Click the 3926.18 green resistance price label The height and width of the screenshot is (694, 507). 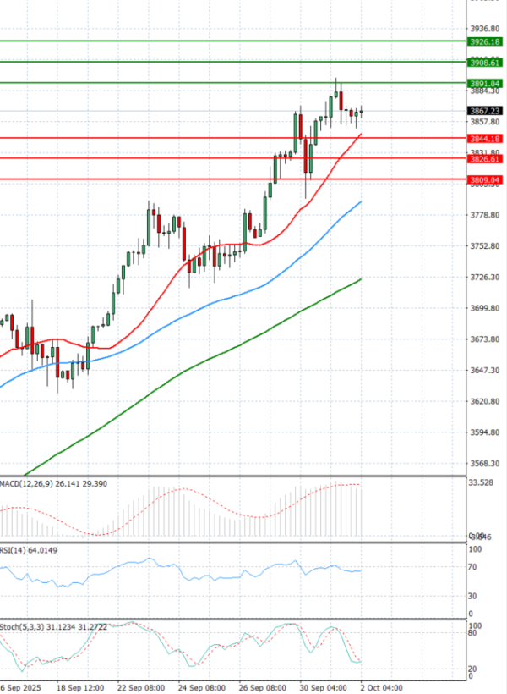484,41
